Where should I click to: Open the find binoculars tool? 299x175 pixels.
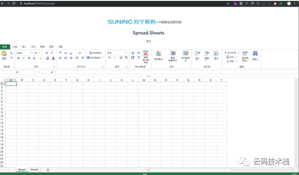pos(256,55)
